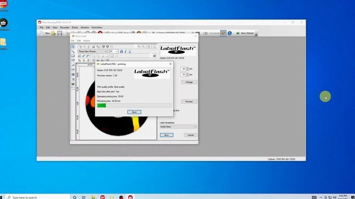This screenshot has width=355, height=199.
Task: Open Recorder menu in Nero Burning ROM
Action: 64,28
